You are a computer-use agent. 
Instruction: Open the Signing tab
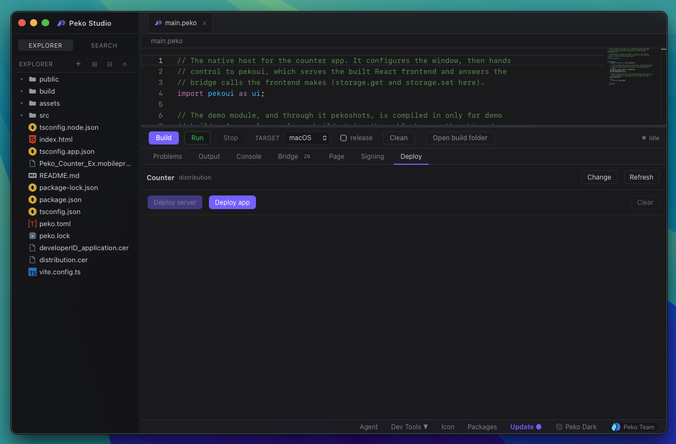(372, 157)
